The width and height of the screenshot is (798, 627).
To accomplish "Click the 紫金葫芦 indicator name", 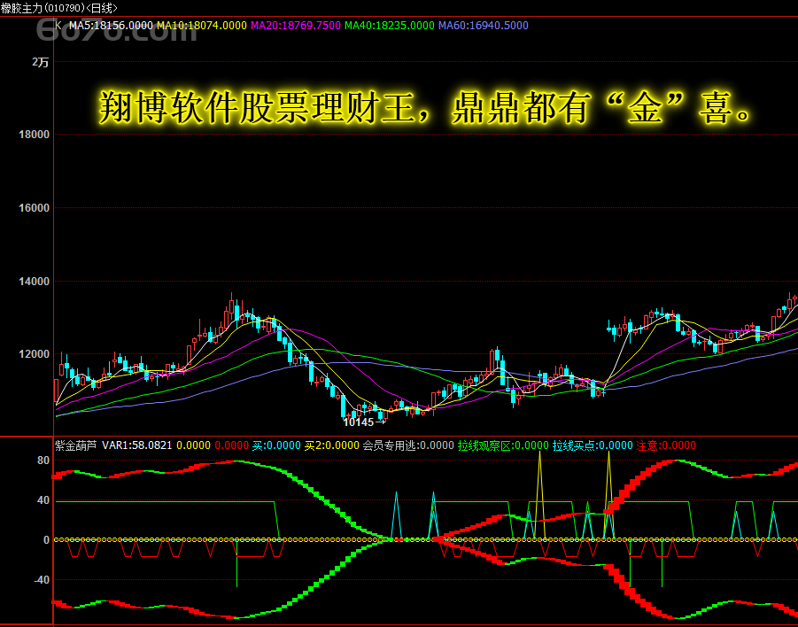I will [76, 445].
